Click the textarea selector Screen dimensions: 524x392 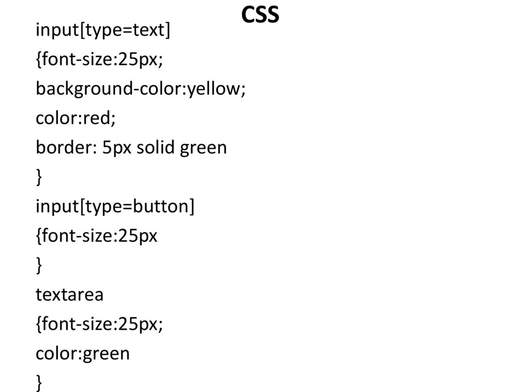(70, 295)
